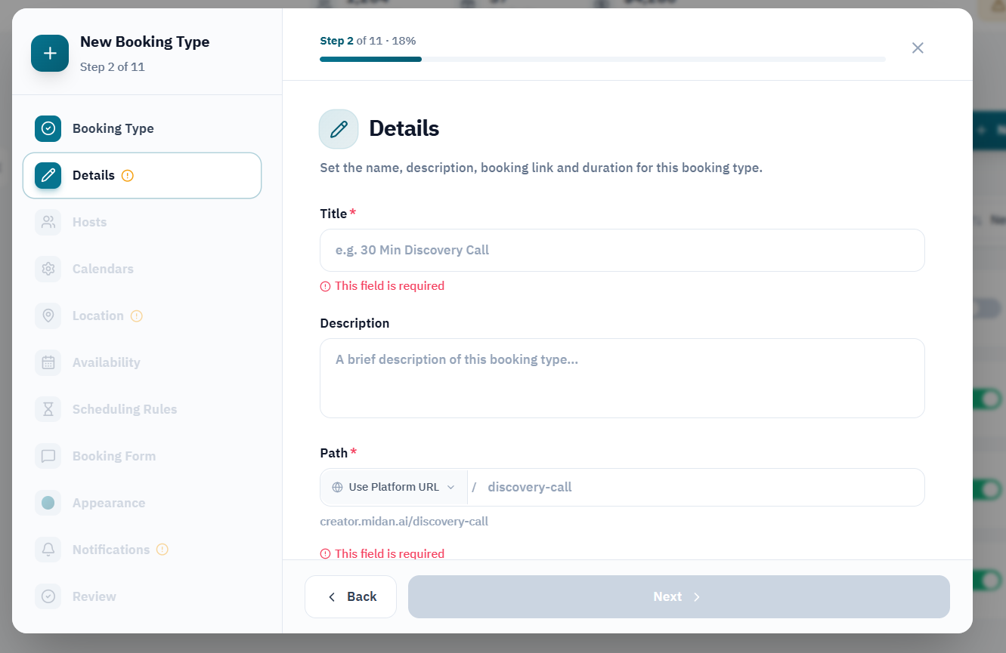1006x653 pixels.
Task: Click the 'Title' field label
Action: (x=333, y=214)
